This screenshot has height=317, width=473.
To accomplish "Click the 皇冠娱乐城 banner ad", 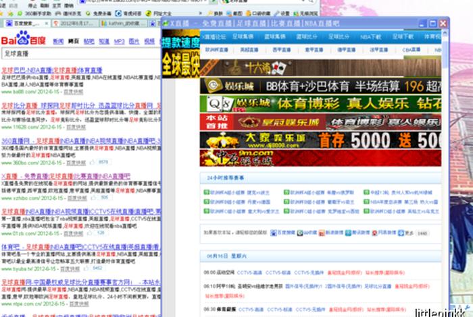I will click(x=320, y=121).
